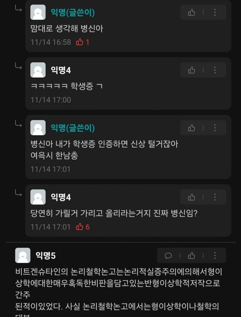Tap the avatar of 익명5

coord(23,255)
